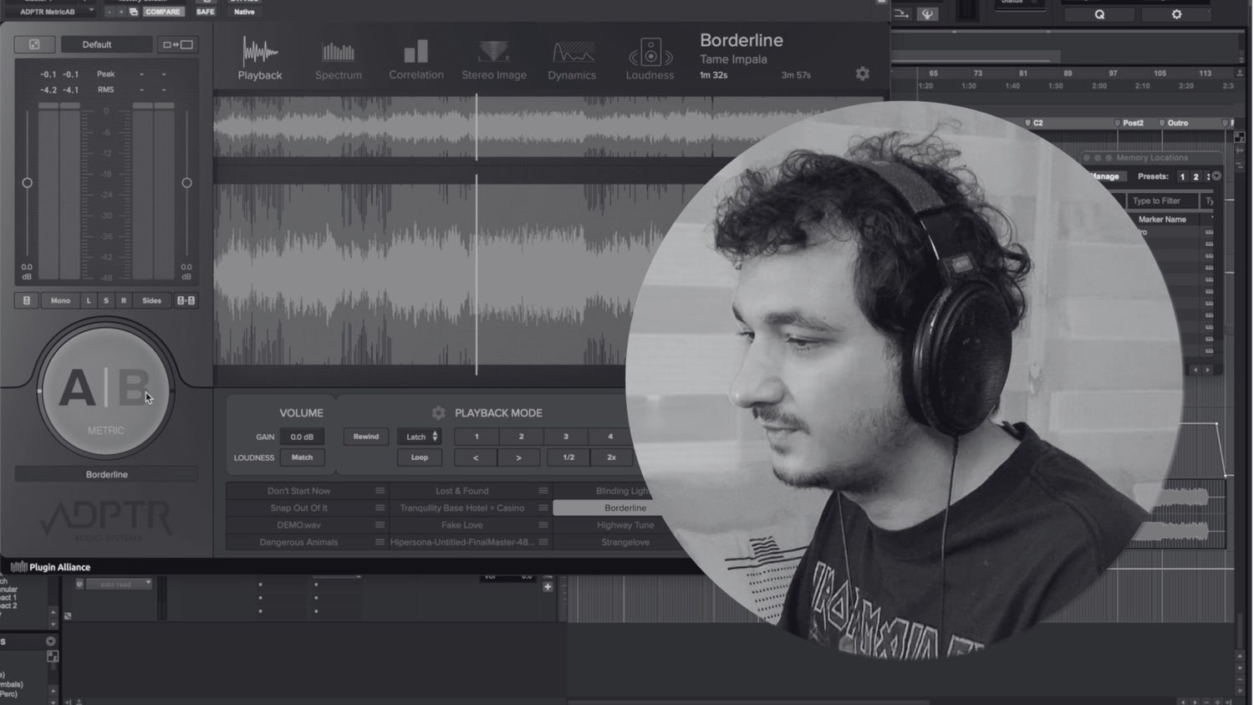This screenshot has height=705, width=1254.
Task: Click the Rewind button
Action: click(x=365, y=437)
